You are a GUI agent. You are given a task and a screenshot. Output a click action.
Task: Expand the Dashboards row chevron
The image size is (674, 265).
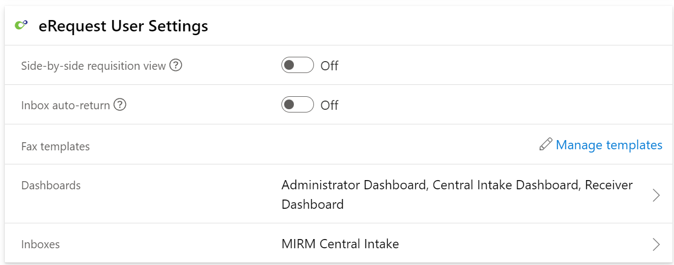coord(656,195)
